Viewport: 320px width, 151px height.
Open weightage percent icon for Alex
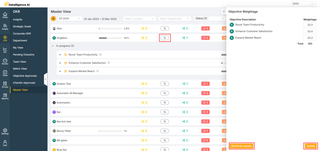tap(165, 28)
